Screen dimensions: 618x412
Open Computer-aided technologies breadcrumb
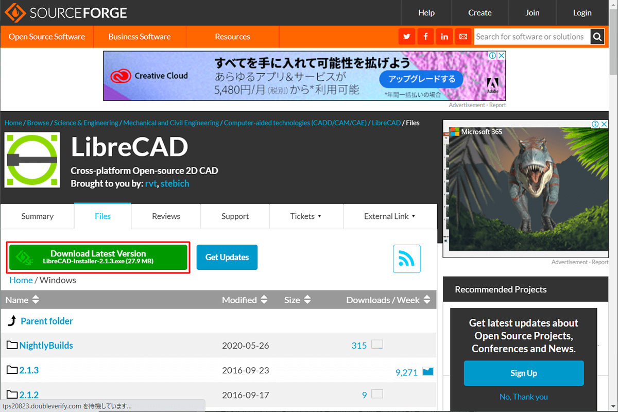[295, 123]
